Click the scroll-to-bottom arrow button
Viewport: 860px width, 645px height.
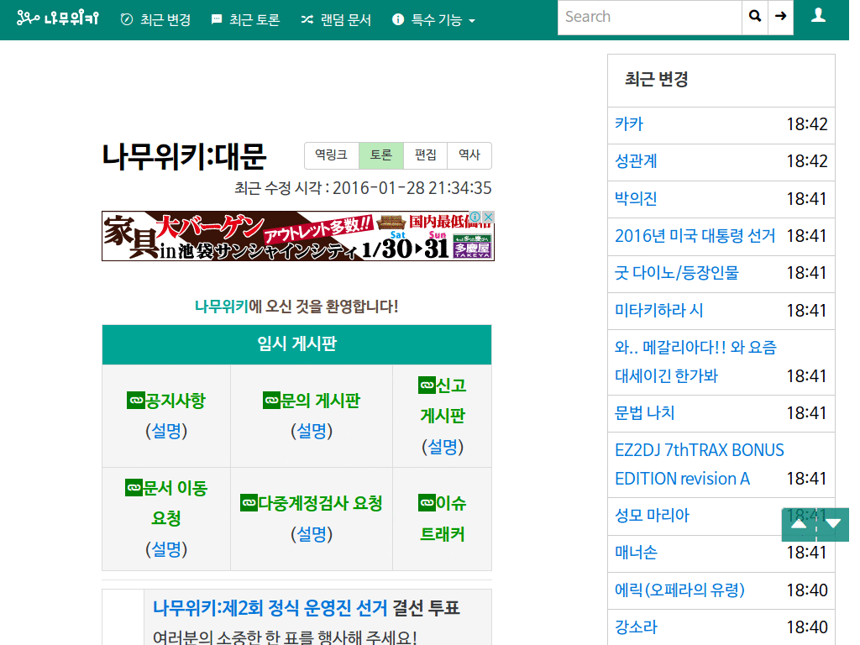tap(834, 524)
